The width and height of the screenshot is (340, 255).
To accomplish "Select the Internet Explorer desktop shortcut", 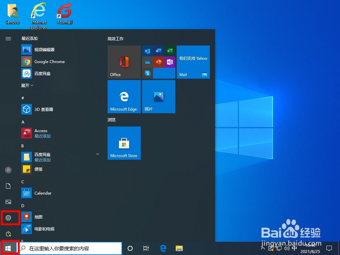I will click(39, 16).
